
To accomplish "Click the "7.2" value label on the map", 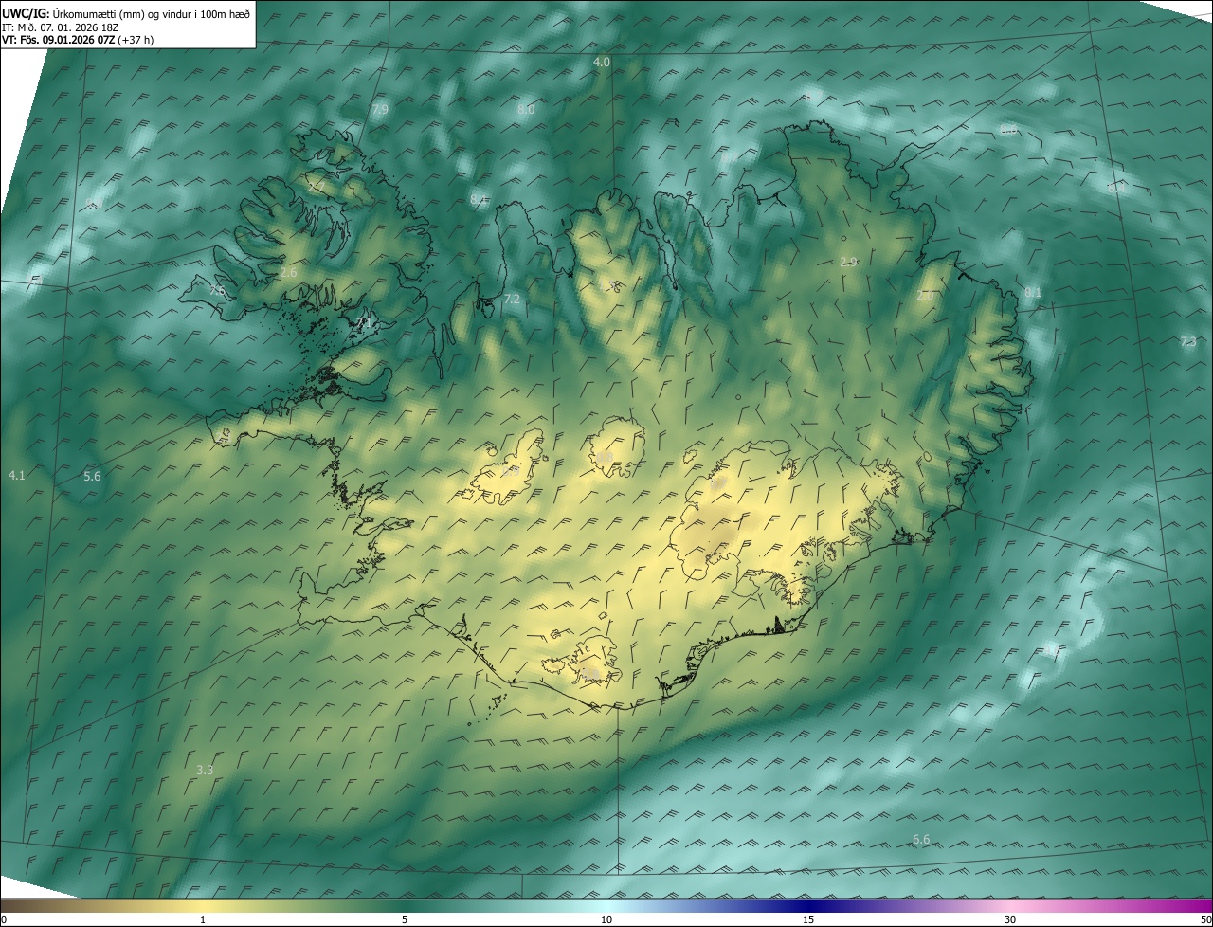I will click(512, 299).
